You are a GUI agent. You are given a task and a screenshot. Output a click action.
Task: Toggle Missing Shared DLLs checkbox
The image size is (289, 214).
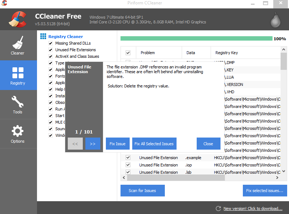(x=51, y=43)
